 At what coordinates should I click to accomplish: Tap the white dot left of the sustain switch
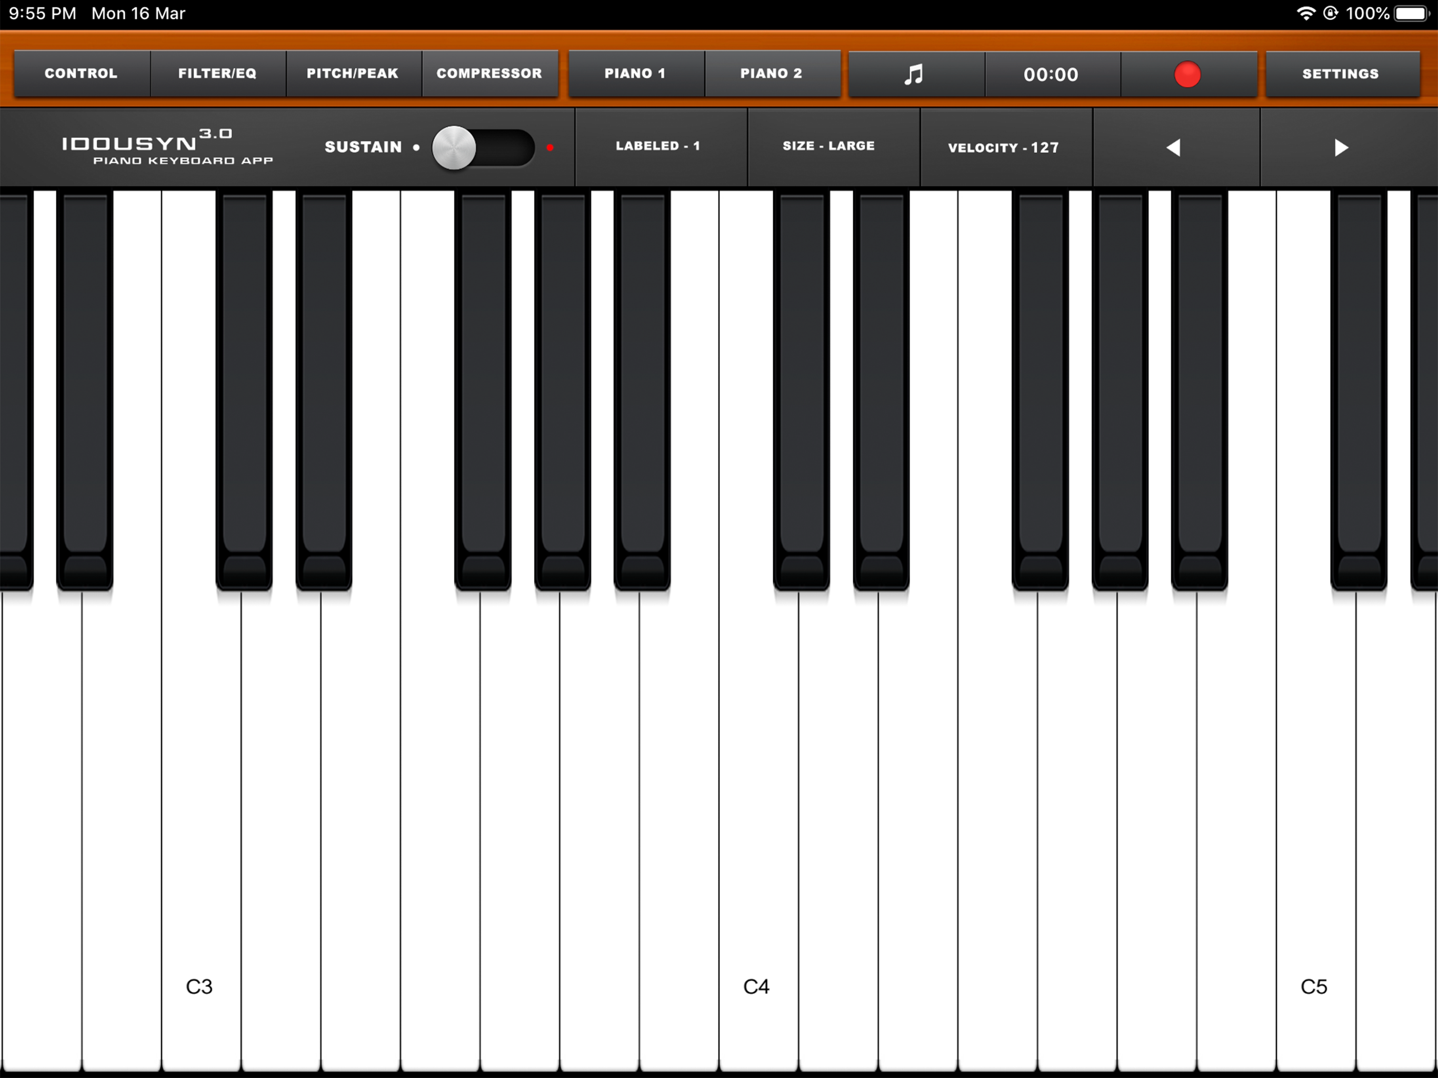click(x=416, y=147)
